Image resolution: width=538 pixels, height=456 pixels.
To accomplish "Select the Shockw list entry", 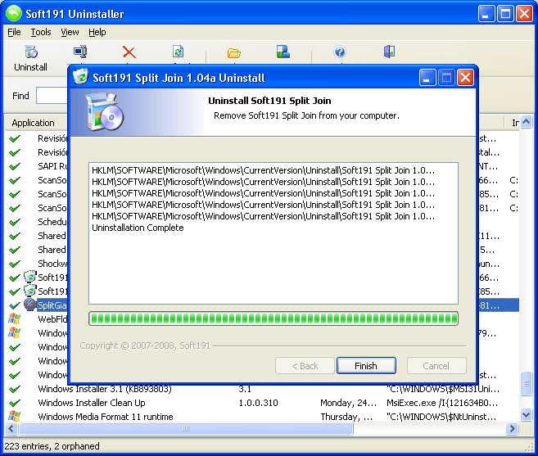I will point(52,264).
